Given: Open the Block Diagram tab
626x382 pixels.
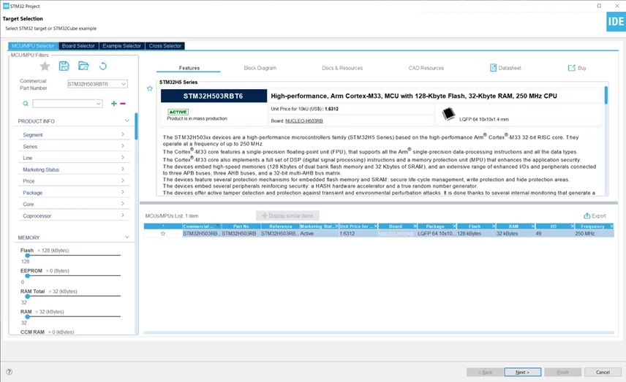Looking at the screenshot, I should 260,68.
